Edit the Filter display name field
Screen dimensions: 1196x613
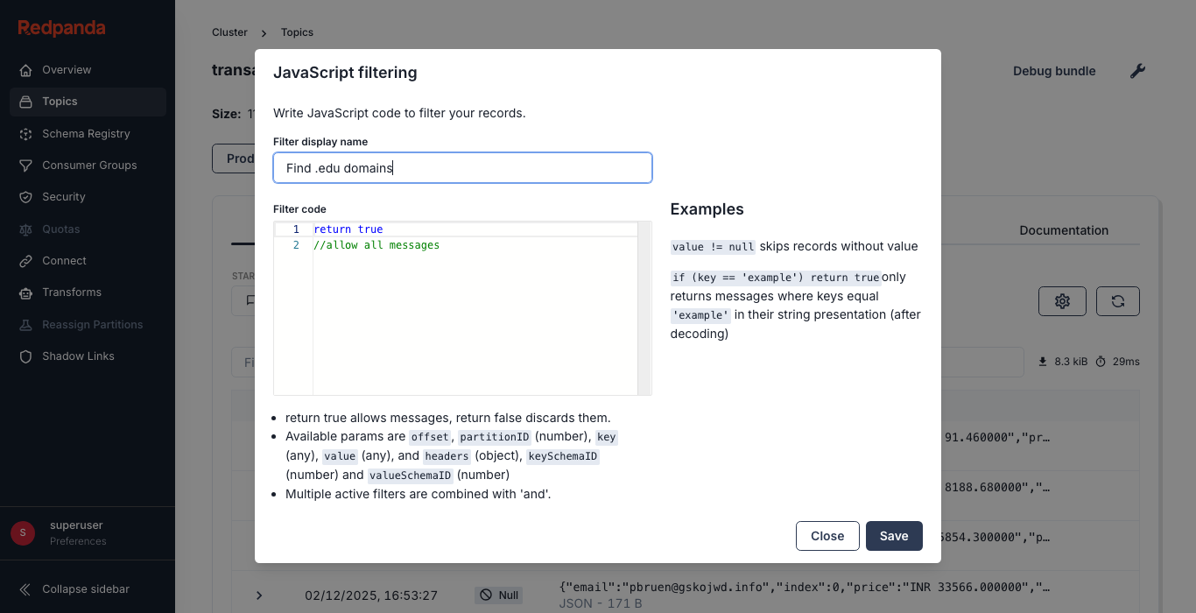point(462,167)
